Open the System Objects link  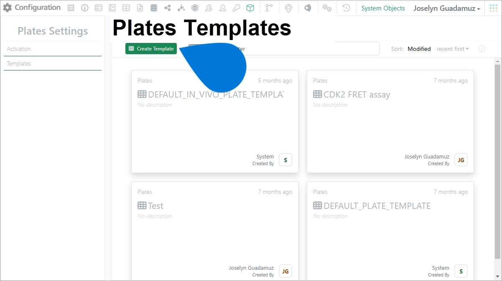(383, 8)
